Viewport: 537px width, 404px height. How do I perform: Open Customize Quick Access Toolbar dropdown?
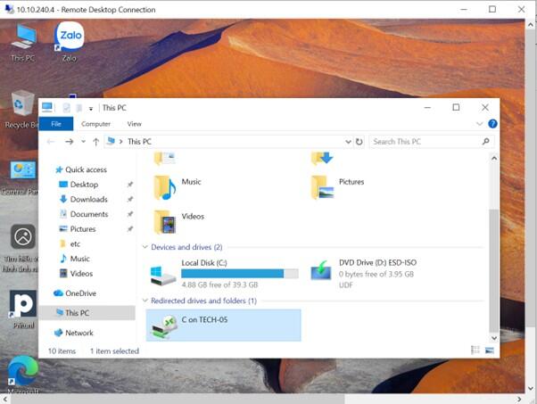[91, 109]
